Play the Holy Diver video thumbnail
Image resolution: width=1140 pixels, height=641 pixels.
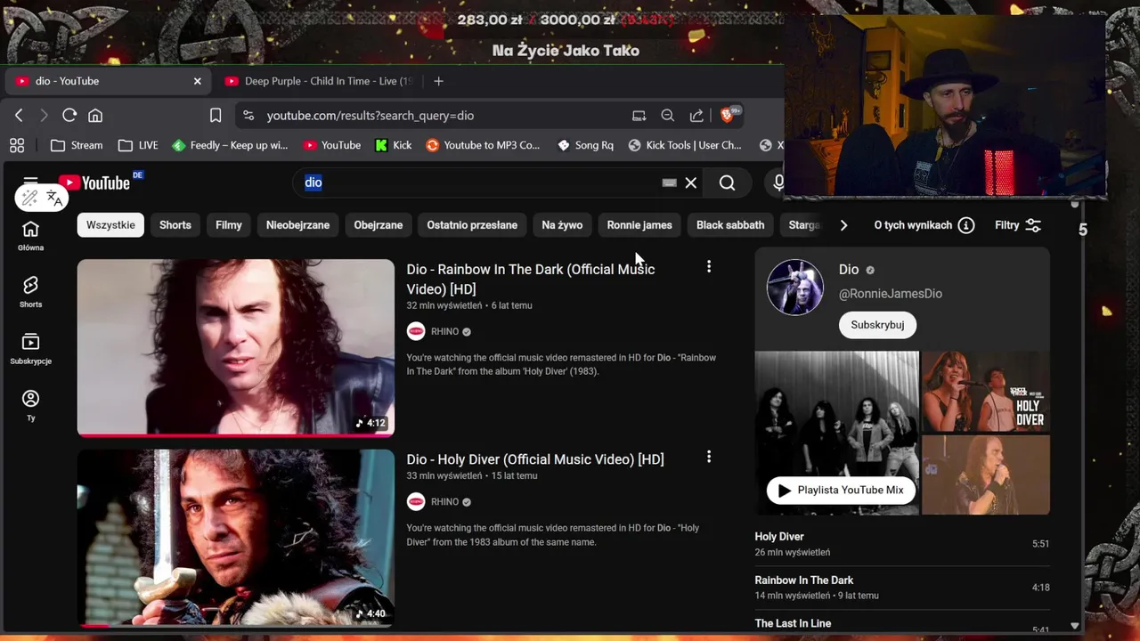235,538
